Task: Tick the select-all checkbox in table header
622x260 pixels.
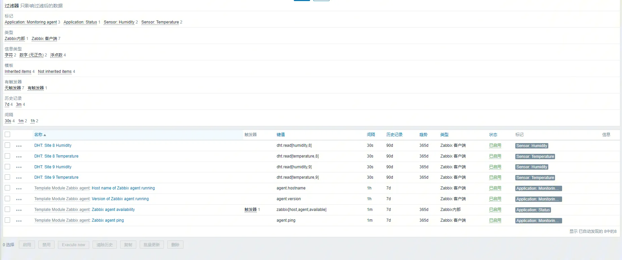Action: click(x=7, y=134)
